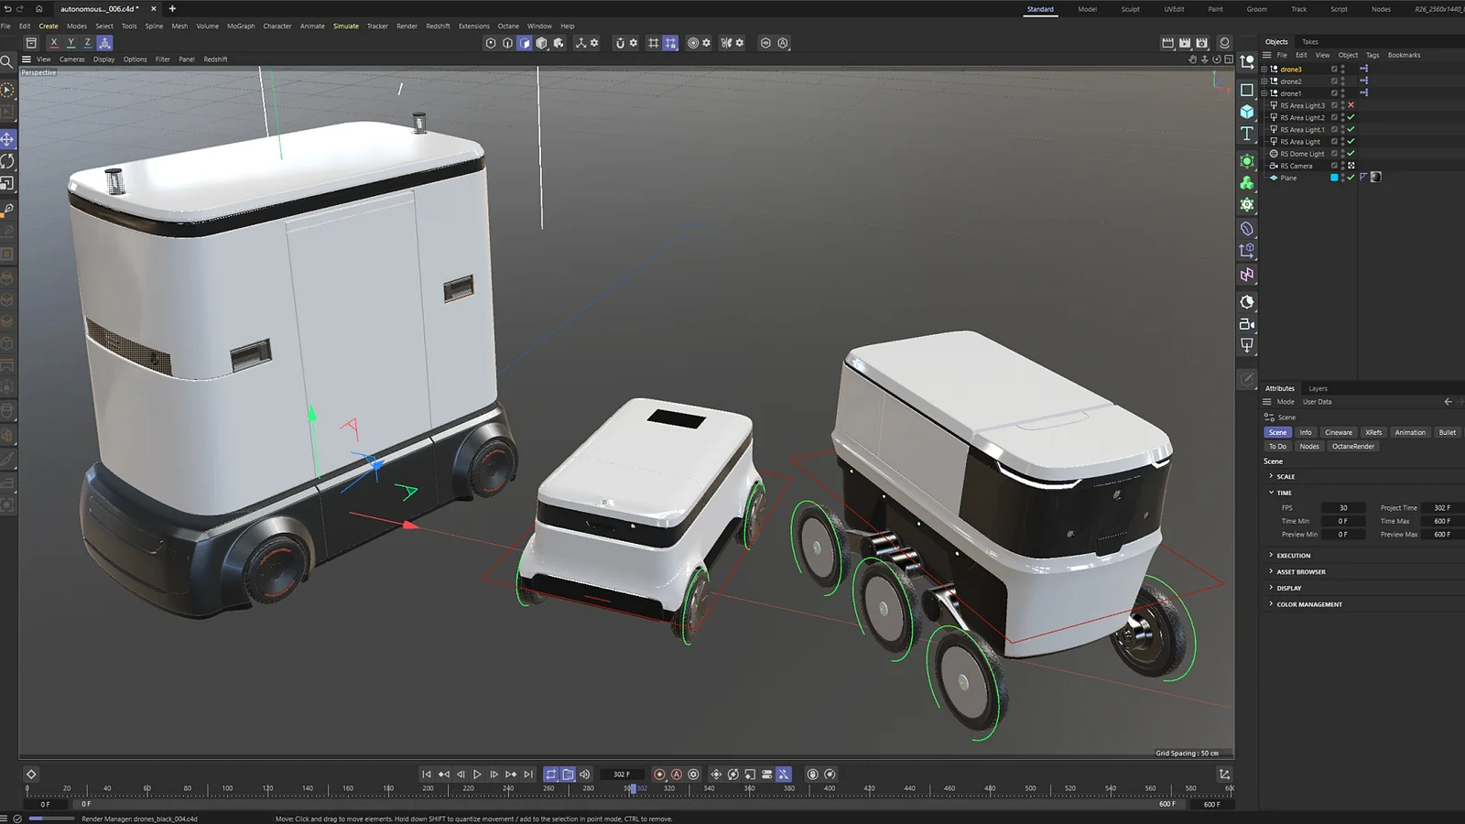Select the Move tool in the left toolbar
Screen dimensions: 1465x824
(x=6, y=140)
